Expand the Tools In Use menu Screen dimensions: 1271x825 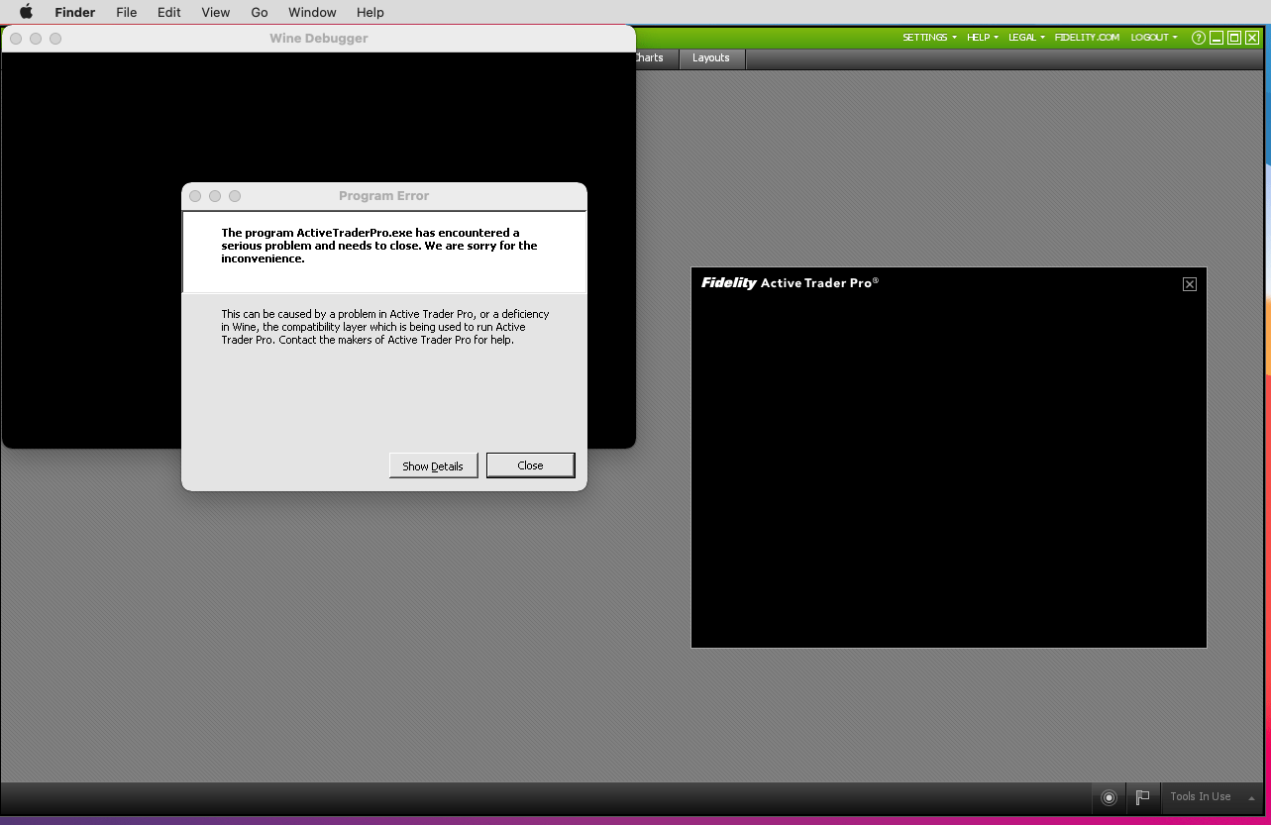(x=1213, y=797)
